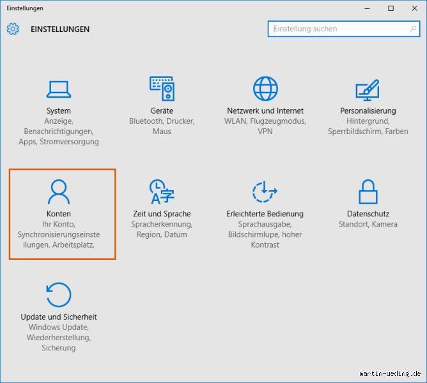The width and height of the screenshot is (427, 383).
Task: Select the System title label
Action: [59, 110]
